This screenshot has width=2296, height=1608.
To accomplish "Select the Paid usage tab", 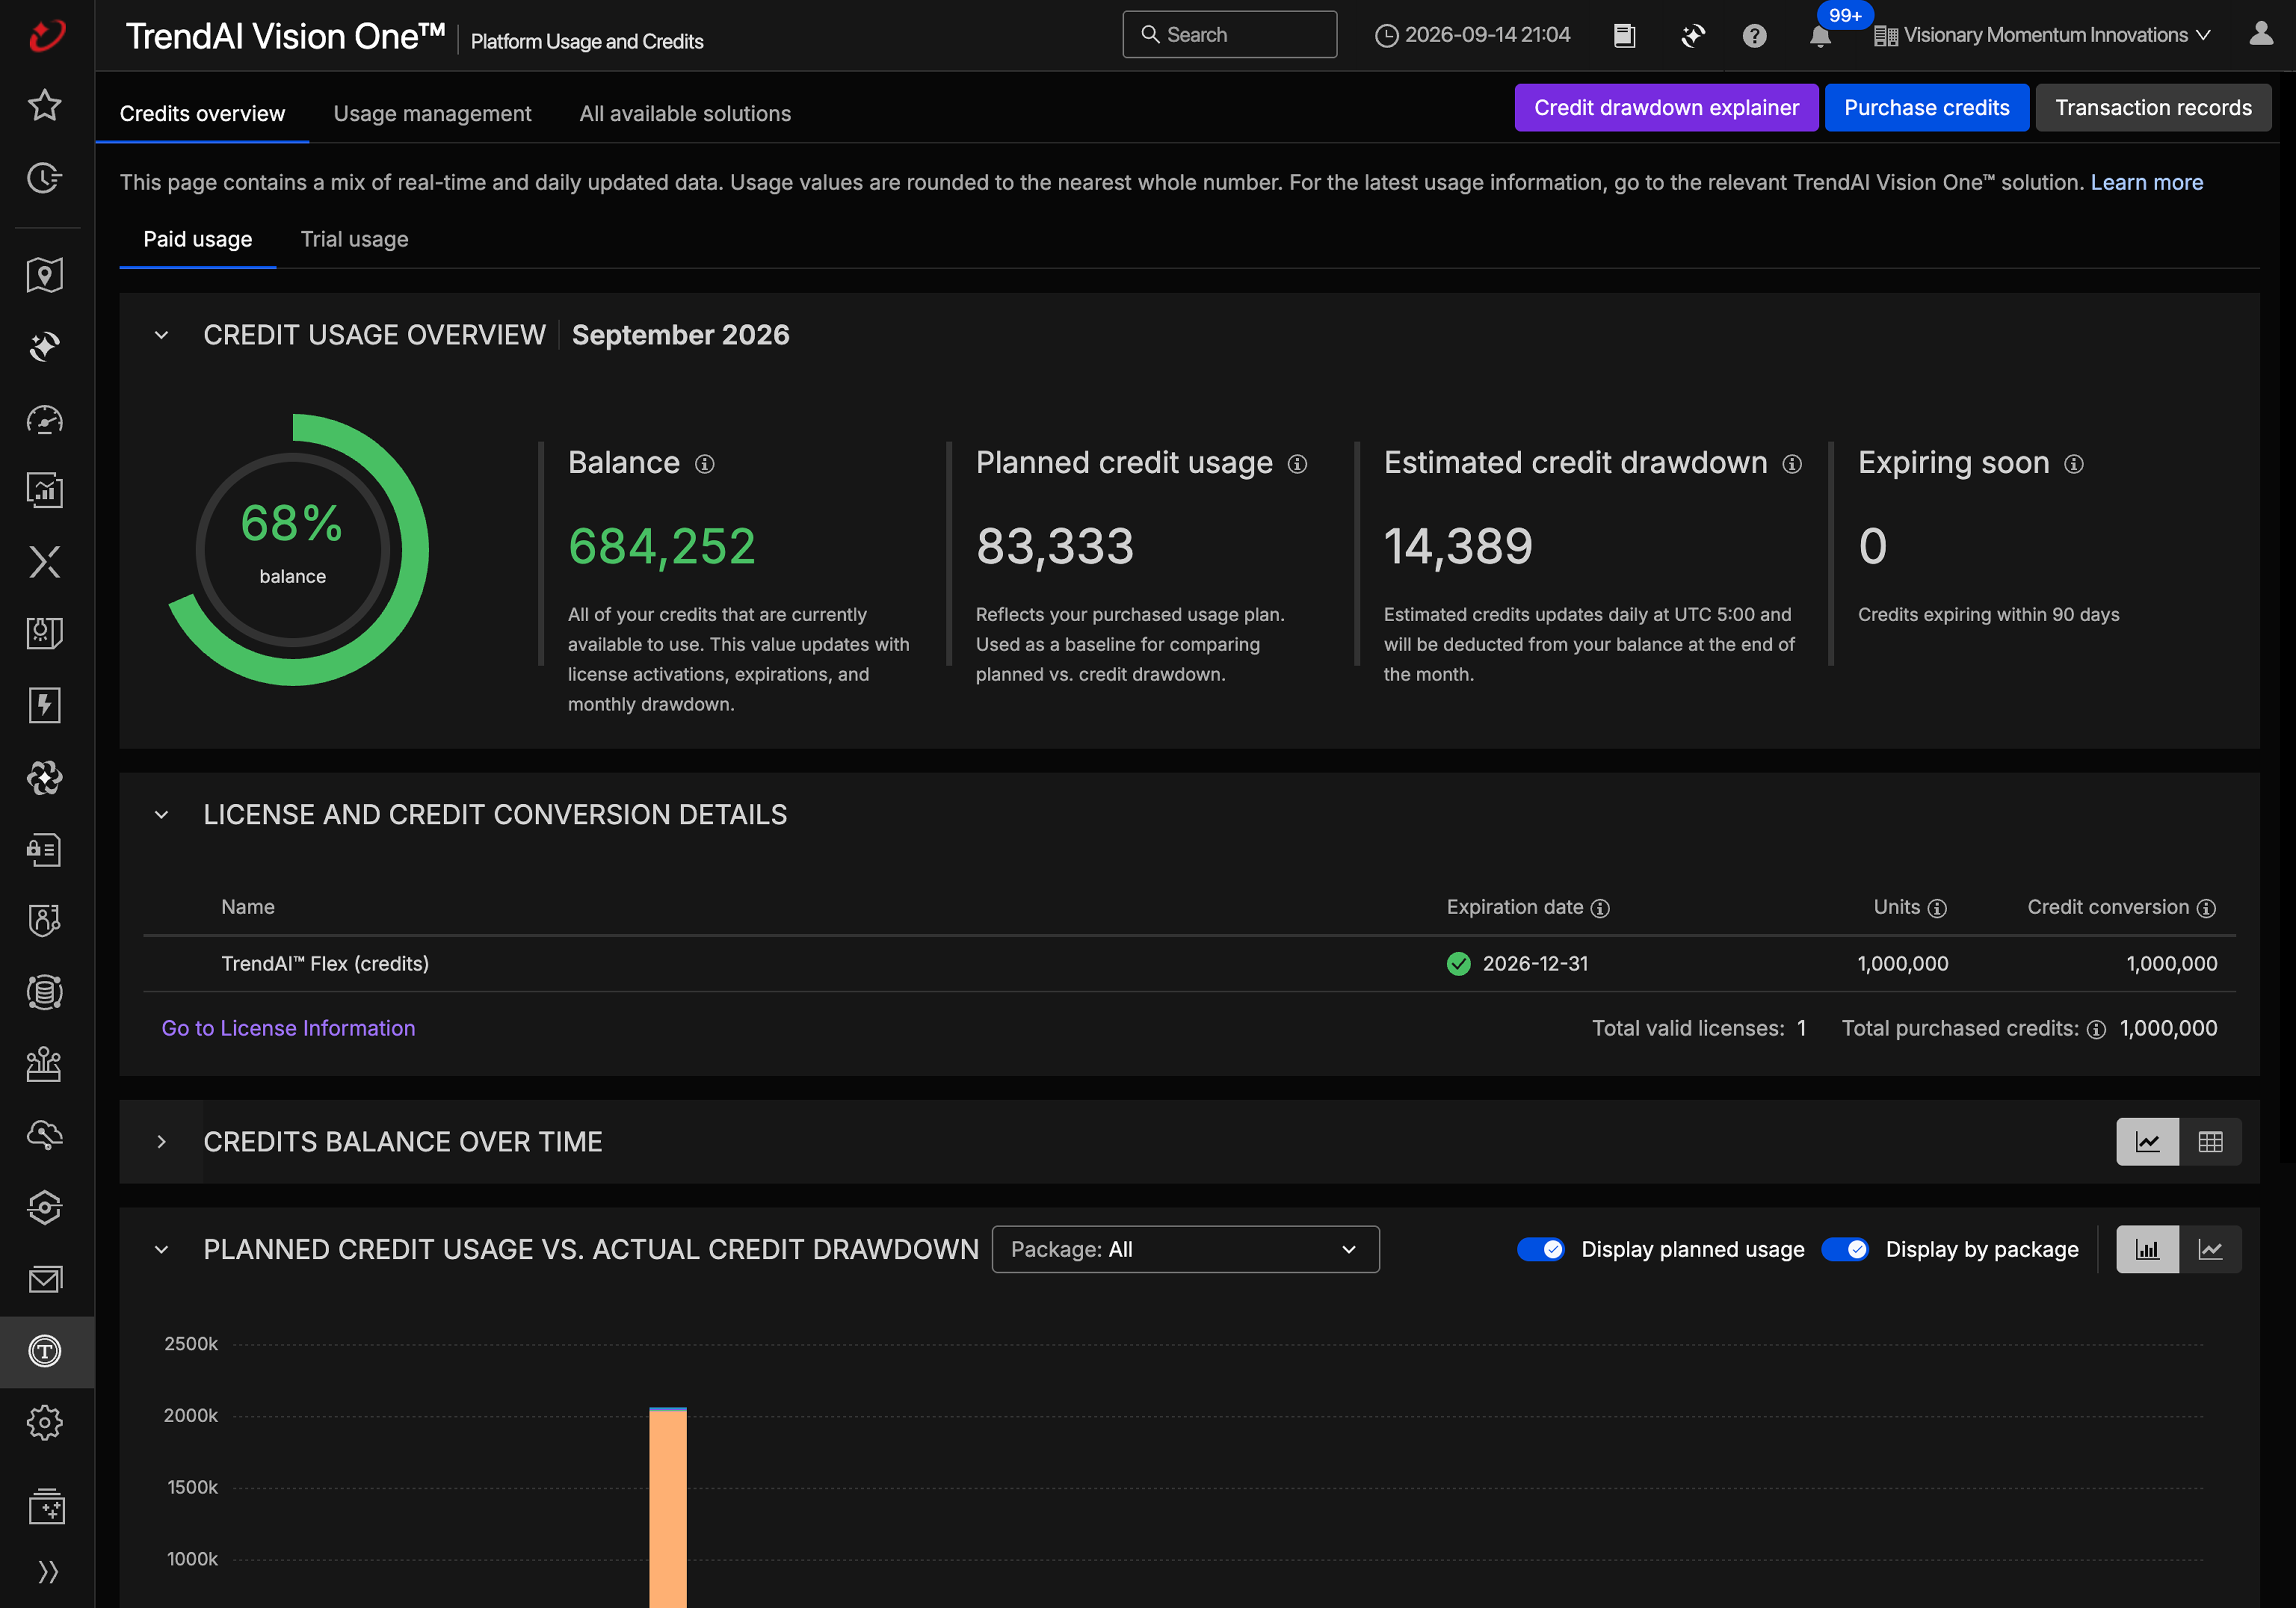I will (x=198, y=239).
